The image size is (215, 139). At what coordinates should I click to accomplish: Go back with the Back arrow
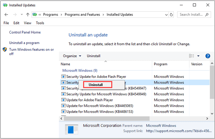click(x=6, y=15)
